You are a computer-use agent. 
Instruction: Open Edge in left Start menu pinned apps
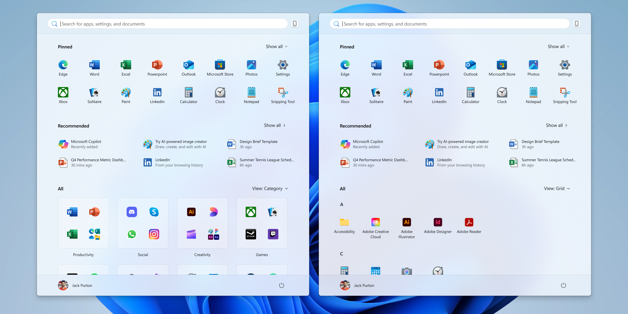63,68
